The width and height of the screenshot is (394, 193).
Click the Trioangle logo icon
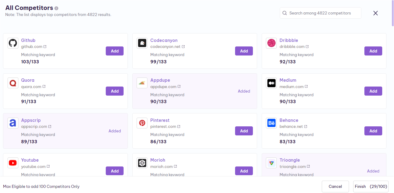click(x=271, y=163)
